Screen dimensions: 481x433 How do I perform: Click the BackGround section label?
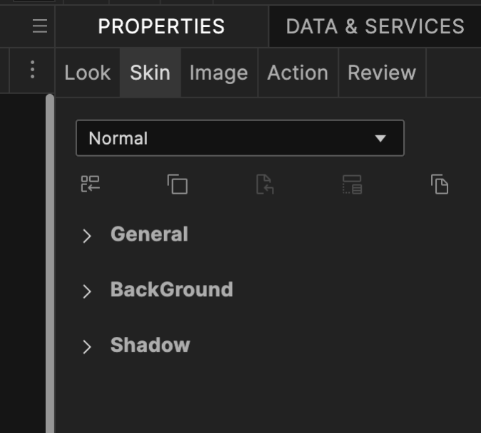pos(171,289)
